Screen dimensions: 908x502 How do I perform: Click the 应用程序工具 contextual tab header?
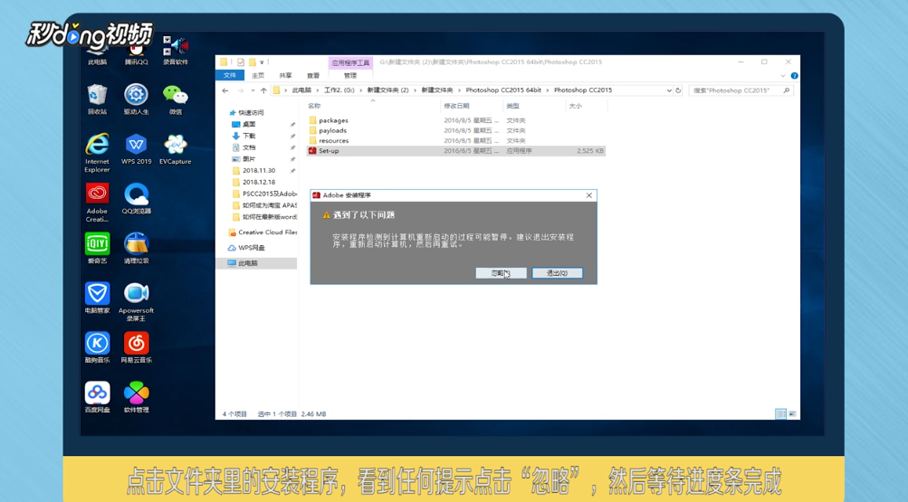pyautogui.click(x=350, y=63)
